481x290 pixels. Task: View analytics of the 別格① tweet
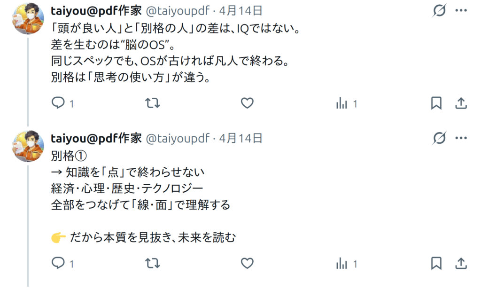click(x=341, y=264)
